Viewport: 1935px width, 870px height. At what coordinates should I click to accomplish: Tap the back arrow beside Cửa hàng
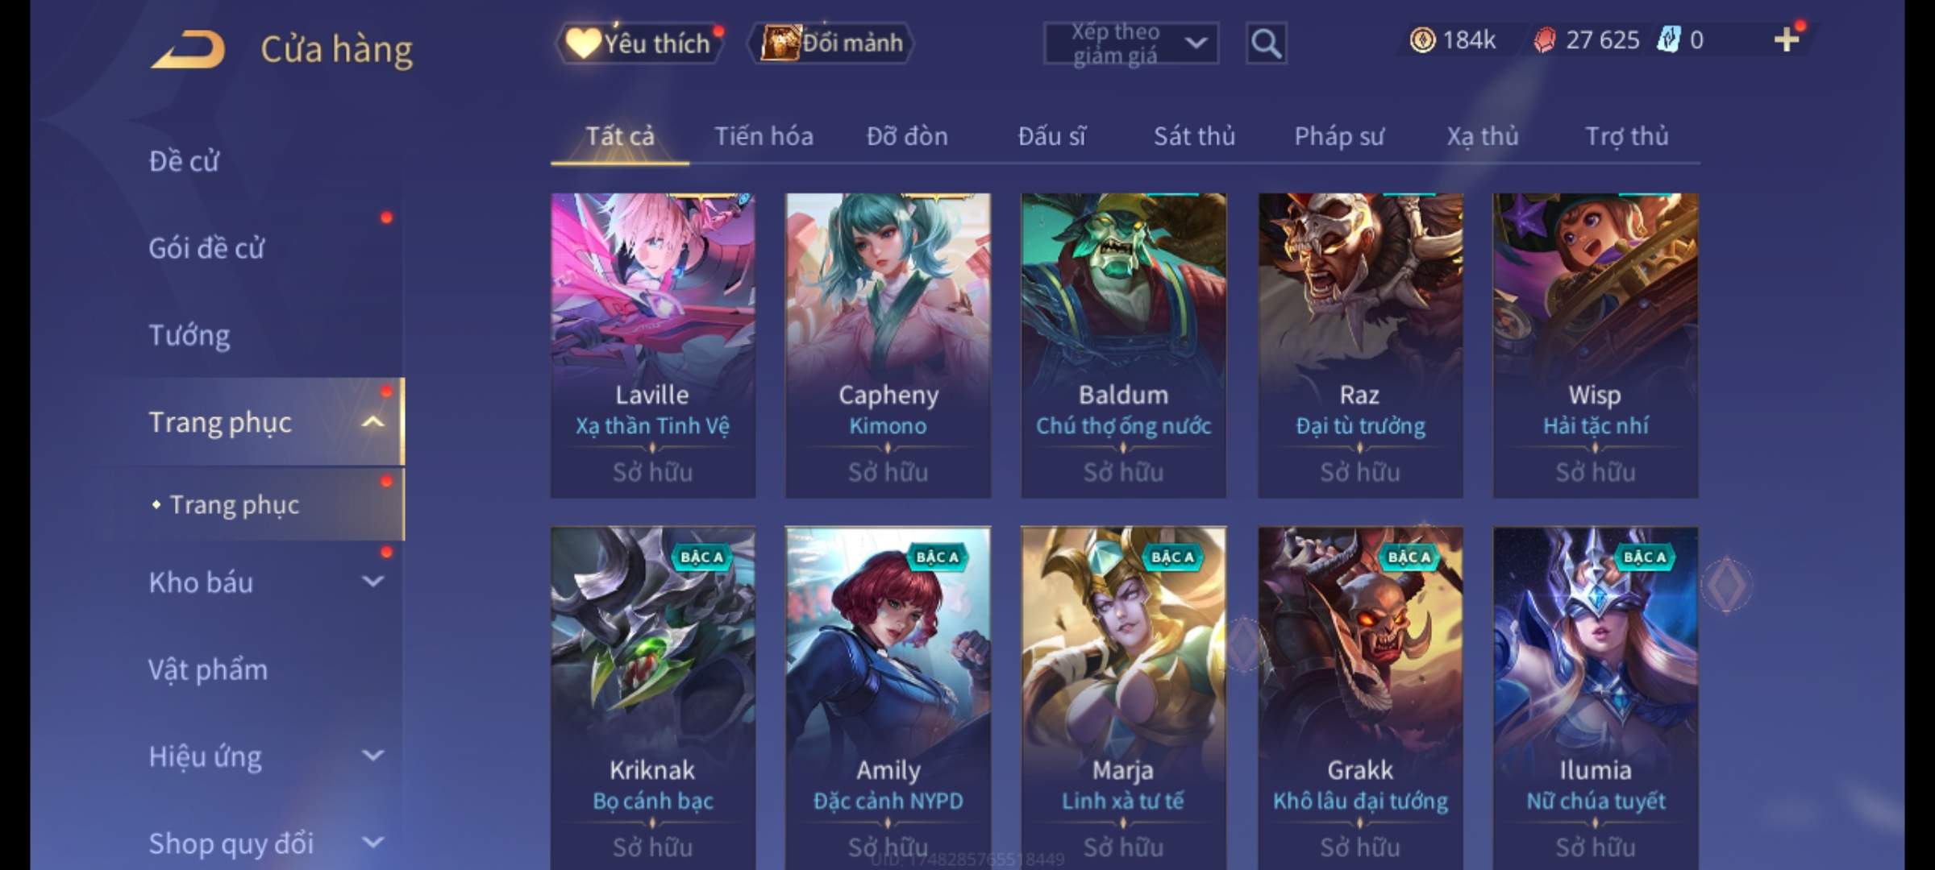click(188, 49)
